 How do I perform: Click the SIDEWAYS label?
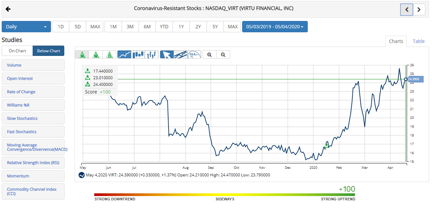[225, 199]
